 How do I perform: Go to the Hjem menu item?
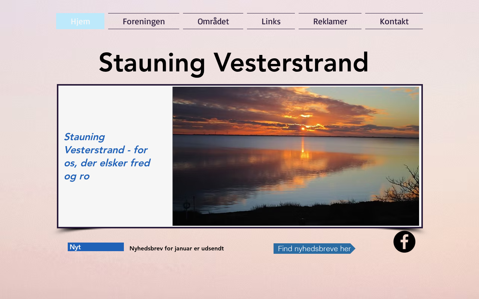[x=80, y=21]
